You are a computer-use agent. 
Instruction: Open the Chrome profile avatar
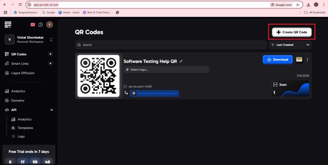pos(316,4)
